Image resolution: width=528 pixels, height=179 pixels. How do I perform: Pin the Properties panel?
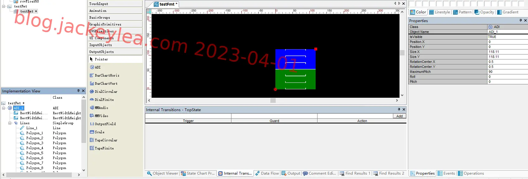pyautogui.click(x=521, y=21)
